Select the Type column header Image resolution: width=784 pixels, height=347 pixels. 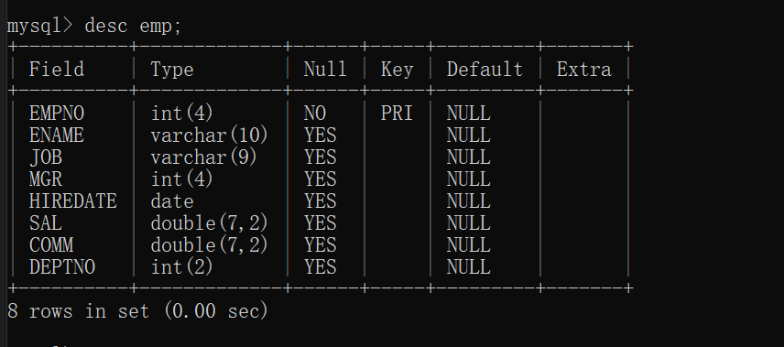[172, 69]
